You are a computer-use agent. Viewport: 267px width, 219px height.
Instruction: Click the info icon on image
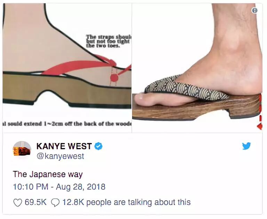pyautogui.click(x=254, y=11)
